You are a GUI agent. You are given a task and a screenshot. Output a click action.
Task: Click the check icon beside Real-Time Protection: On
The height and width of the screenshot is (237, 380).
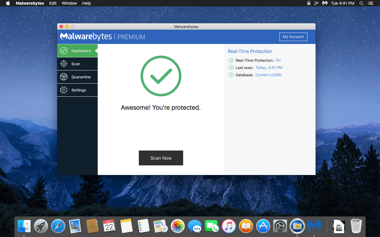pyautogui.click(x=231, y=60)
